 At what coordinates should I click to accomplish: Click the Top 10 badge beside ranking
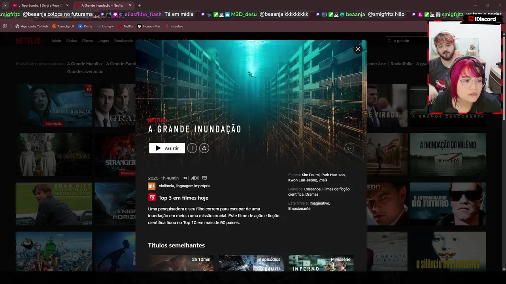pyautogui.click(x=152, y=198)
